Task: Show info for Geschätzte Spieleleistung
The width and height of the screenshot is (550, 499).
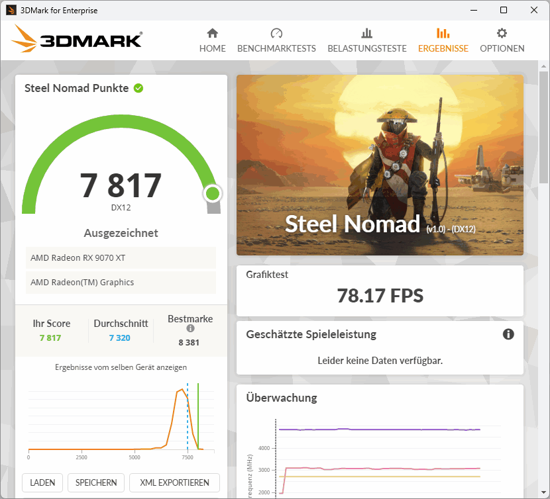Action: click(x=508, y=334)
